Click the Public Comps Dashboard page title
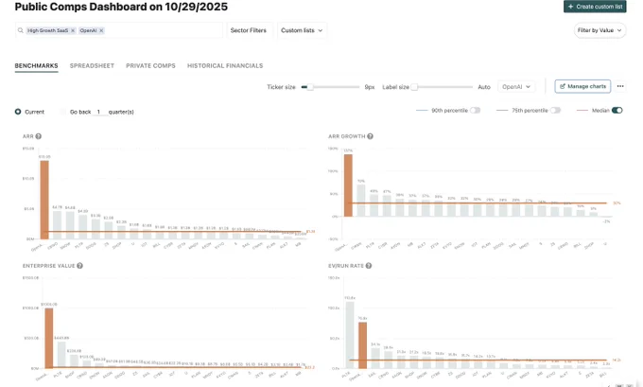The image size is (643, 387). [x=121, y=7]
